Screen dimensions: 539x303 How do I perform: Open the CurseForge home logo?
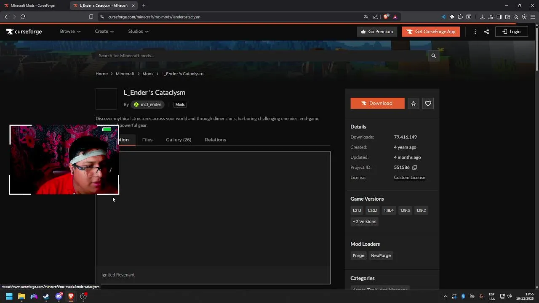pyautogui.click(x=24, y=32)
